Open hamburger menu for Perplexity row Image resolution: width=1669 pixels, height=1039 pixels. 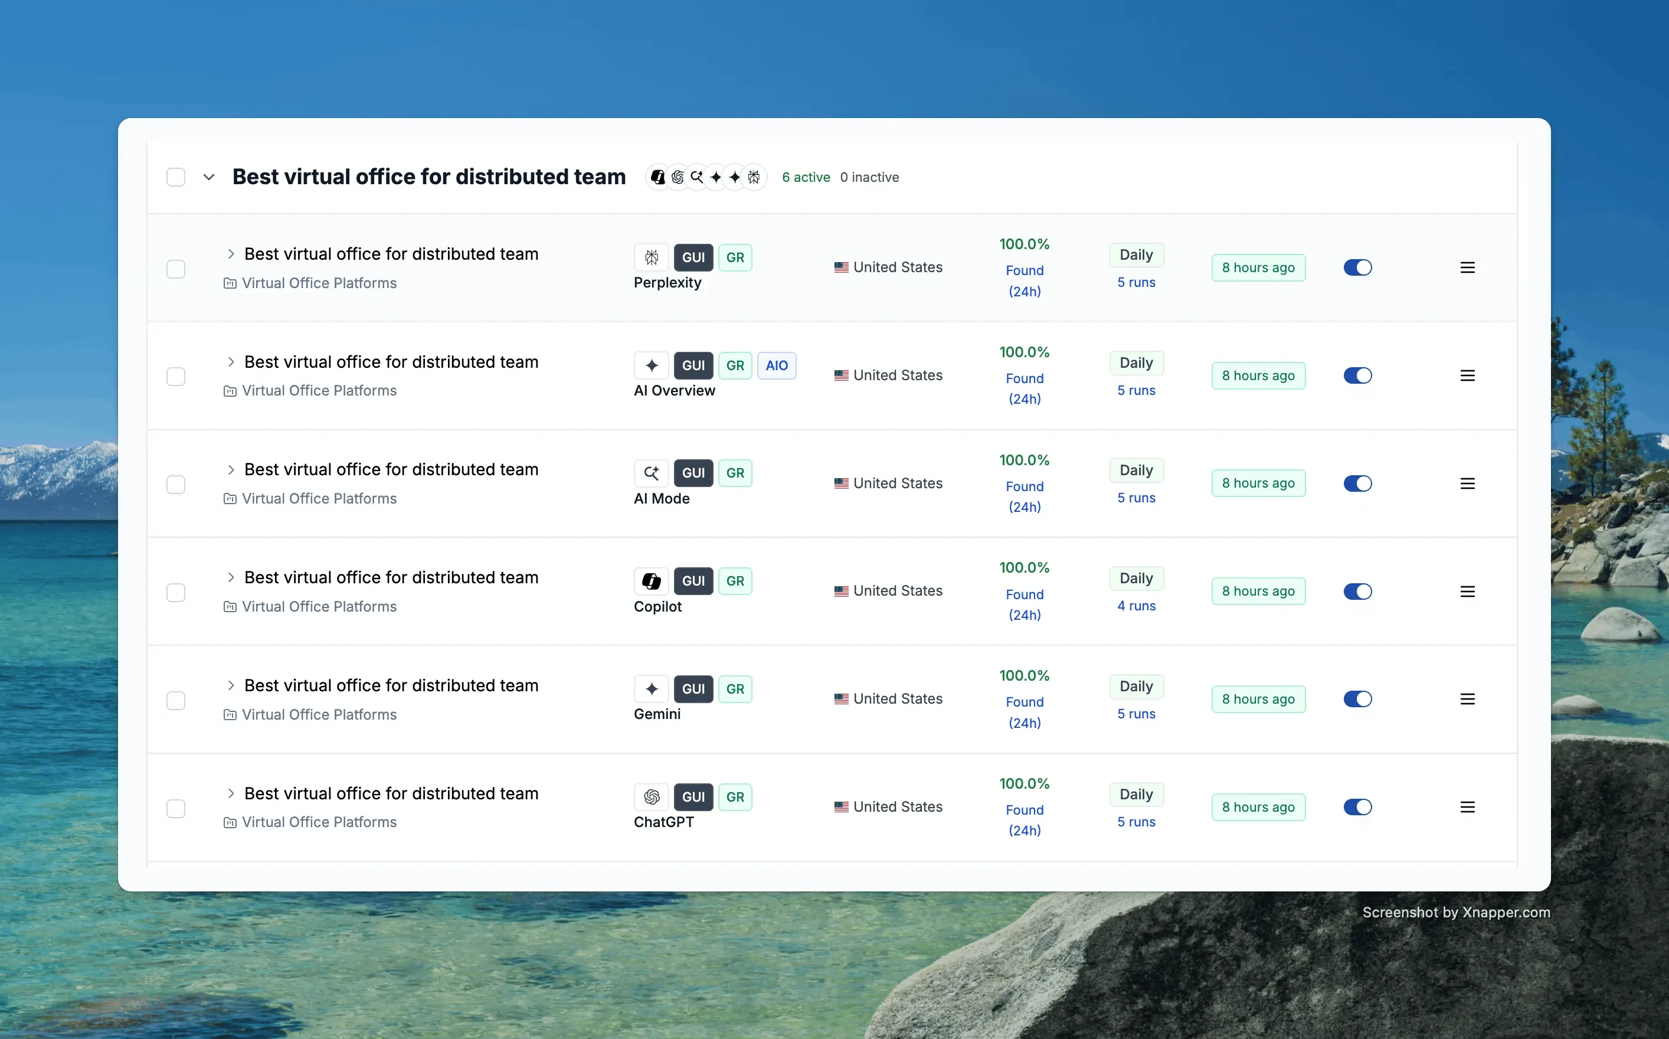point(1467,267)
